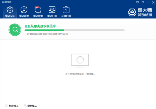Click the 正在联网查询最适合您电脑硬件的驱动 subtitle
The image size is (156, 109).
click(46, 34)
